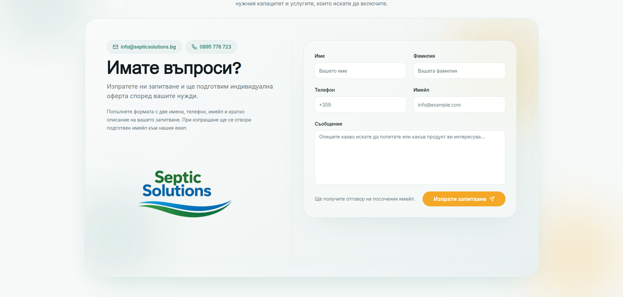This screenshot has height=297, width=623.
Task: Click the Имате въпроси? heading
Action: coord(174,68)
